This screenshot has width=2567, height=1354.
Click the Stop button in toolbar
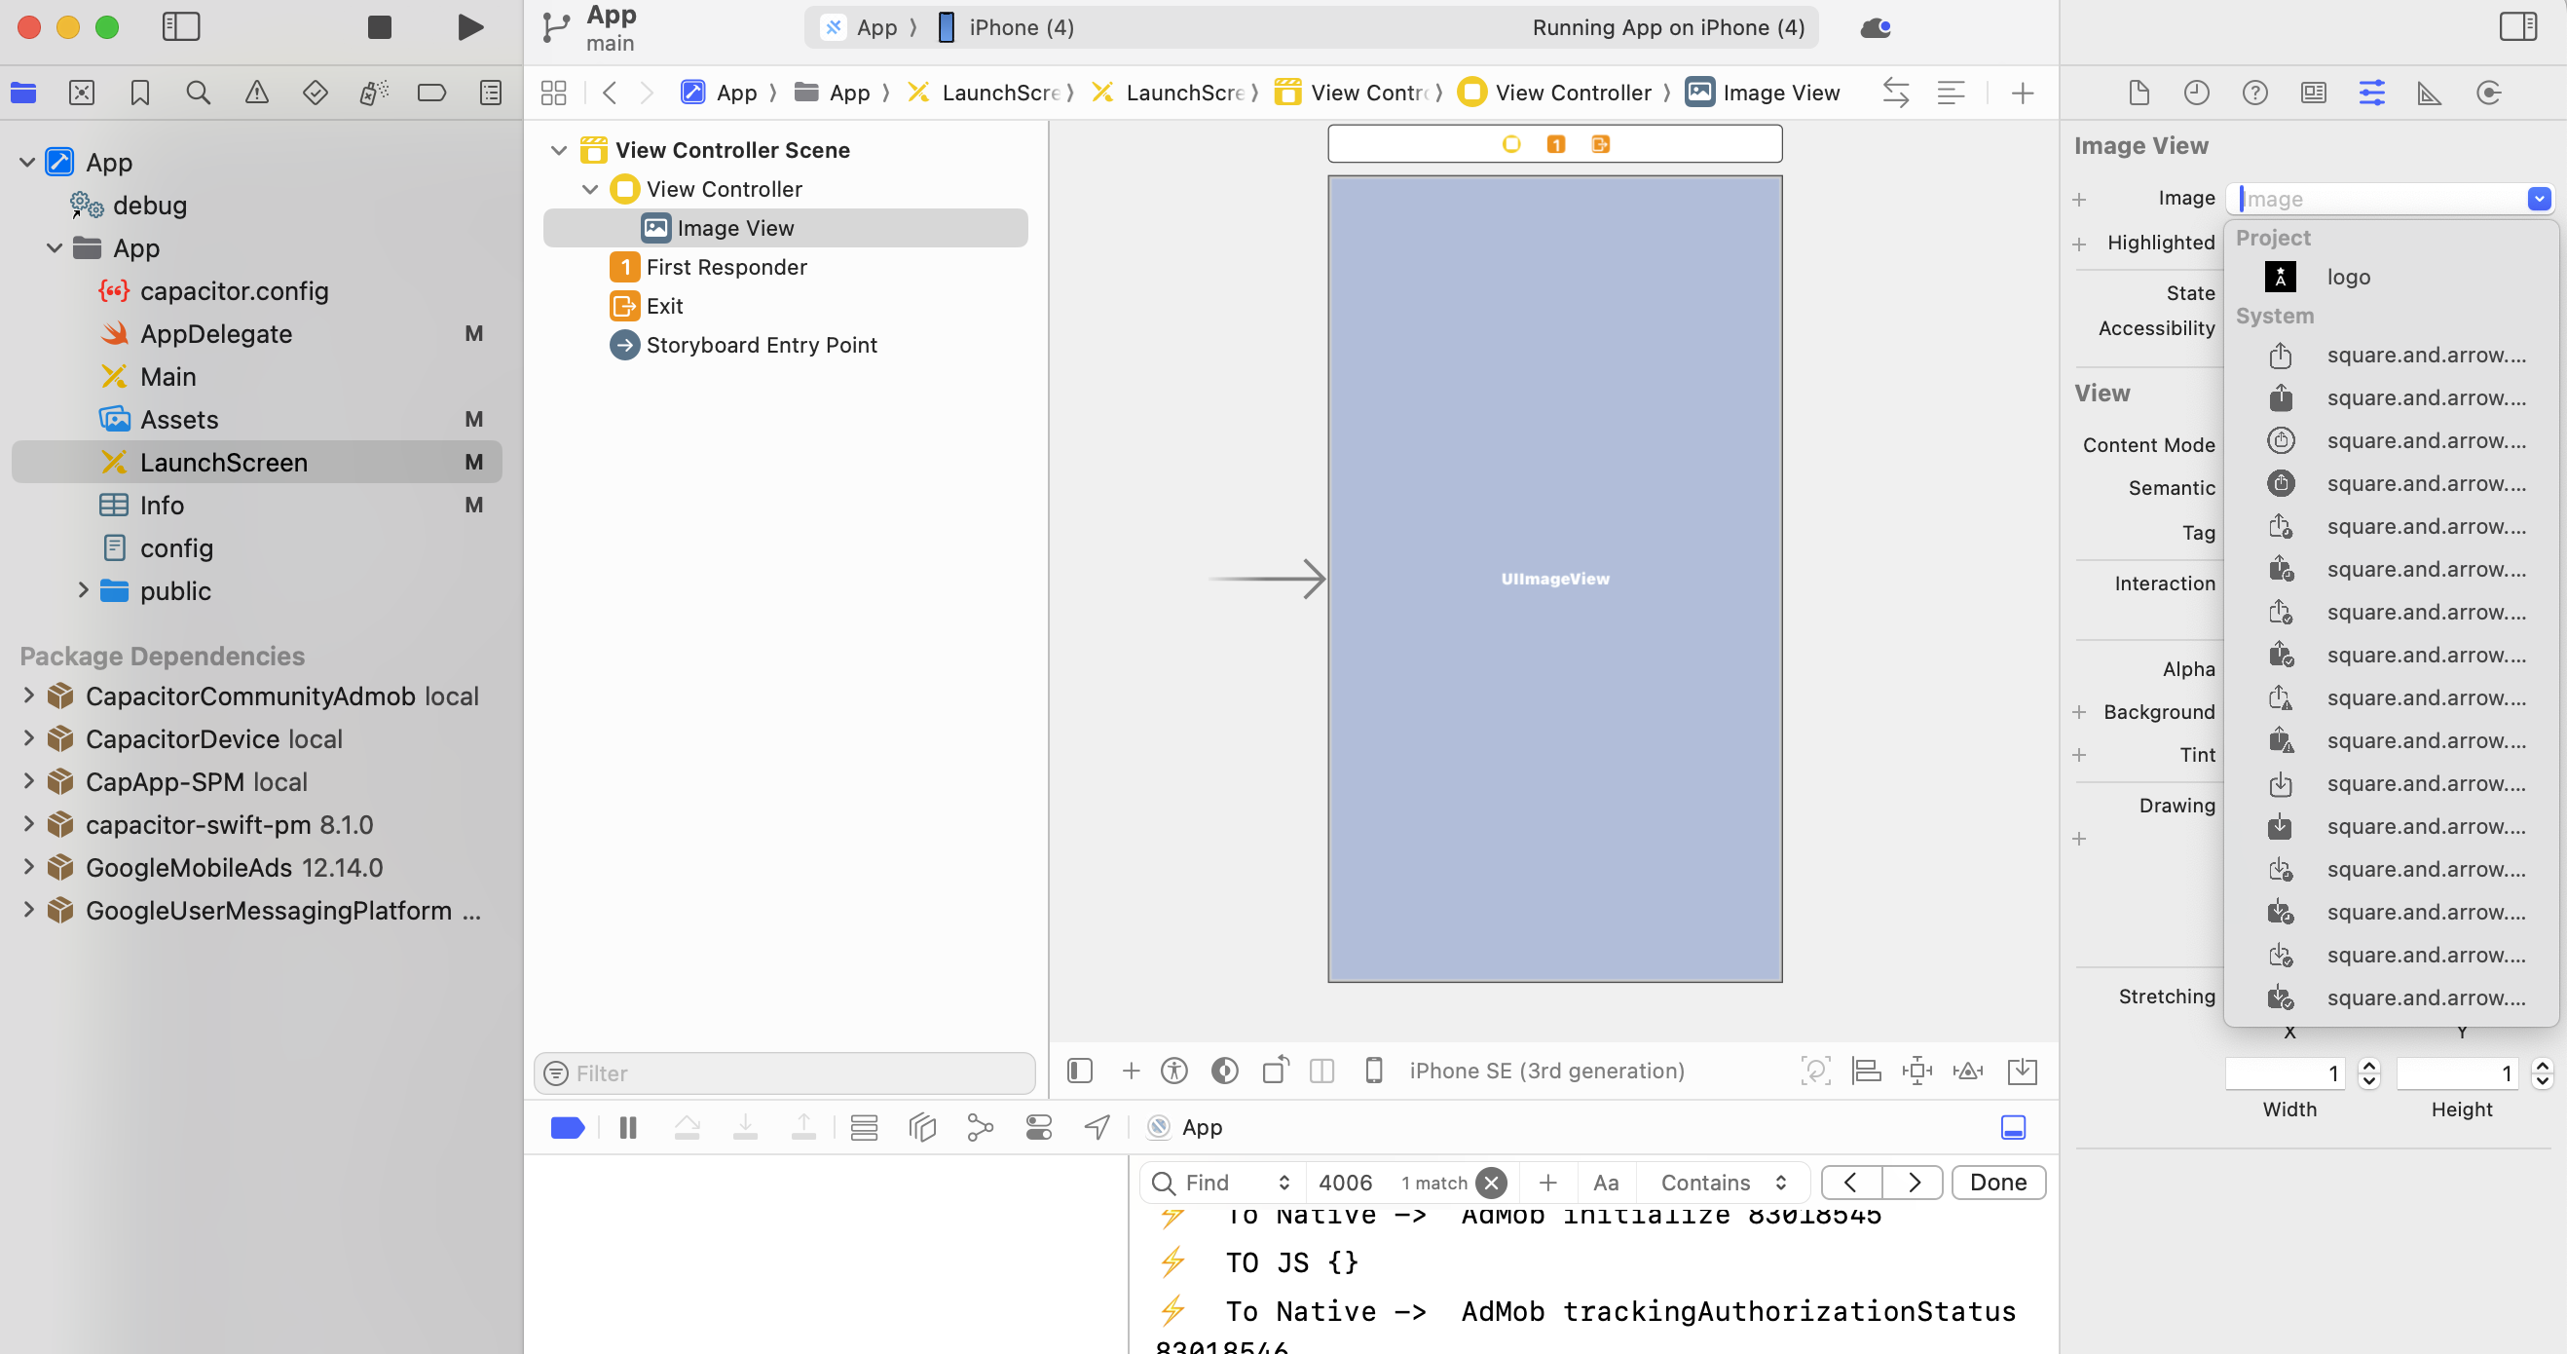(379, 27)
